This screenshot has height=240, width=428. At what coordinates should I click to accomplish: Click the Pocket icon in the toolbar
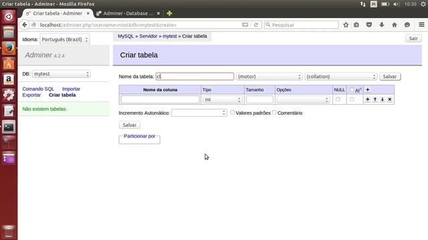pyautogui.click(x=369, y=25)
